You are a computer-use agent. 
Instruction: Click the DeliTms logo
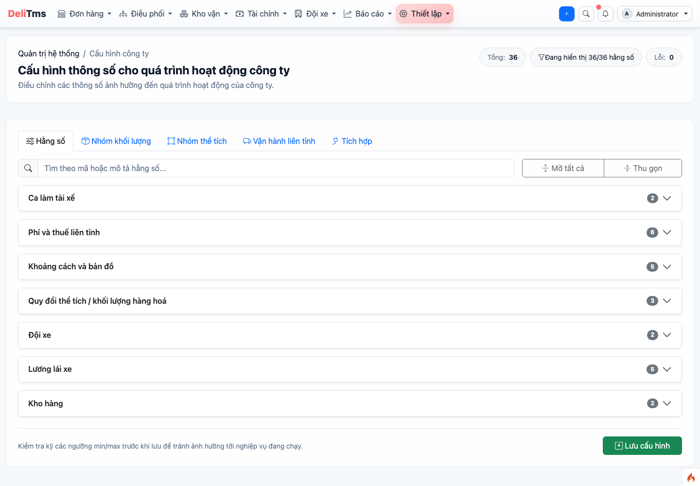coord(27,14)
